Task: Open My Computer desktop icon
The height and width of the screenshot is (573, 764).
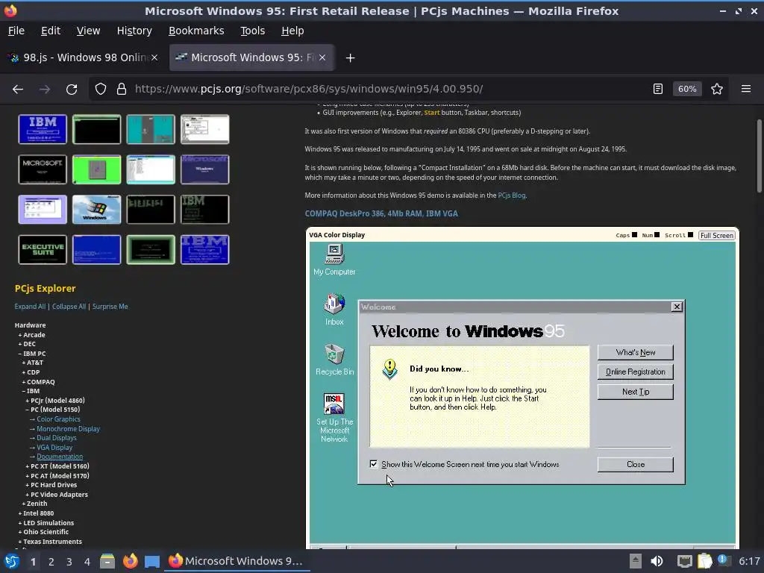Action: 334,260
